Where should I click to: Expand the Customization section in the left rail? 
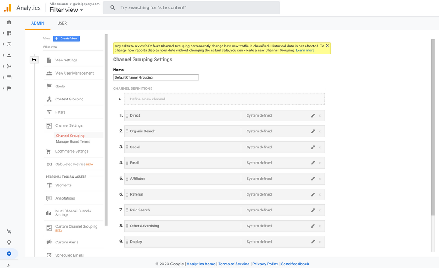[x=8, y=33]
